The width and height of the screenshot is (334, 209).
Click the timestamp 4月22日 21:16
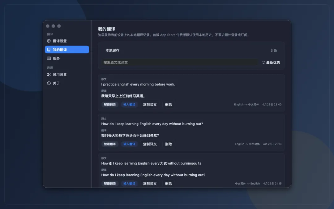click(272, 144)
